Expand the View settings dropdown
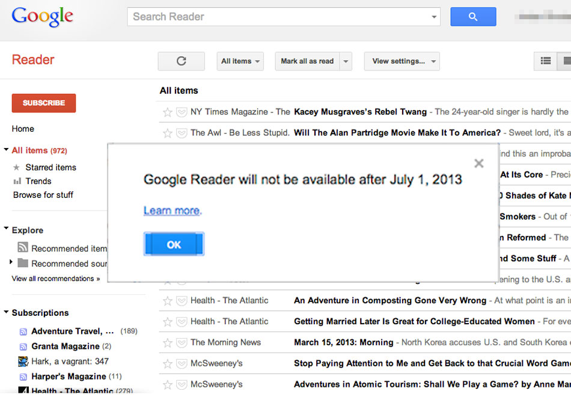The image size is (571, 397). [x=402, y=61]
